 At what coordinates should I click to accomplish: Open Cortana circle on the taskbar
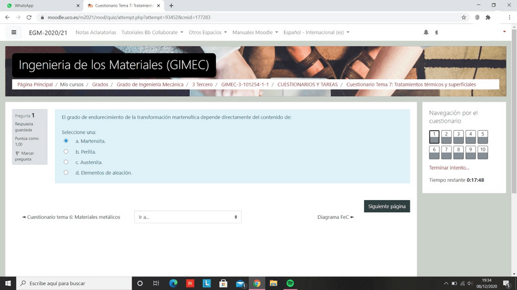click(140, 283)
